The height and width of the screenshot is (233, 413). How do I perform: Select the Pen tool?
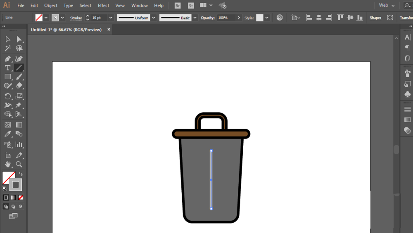tap(8, 59)
